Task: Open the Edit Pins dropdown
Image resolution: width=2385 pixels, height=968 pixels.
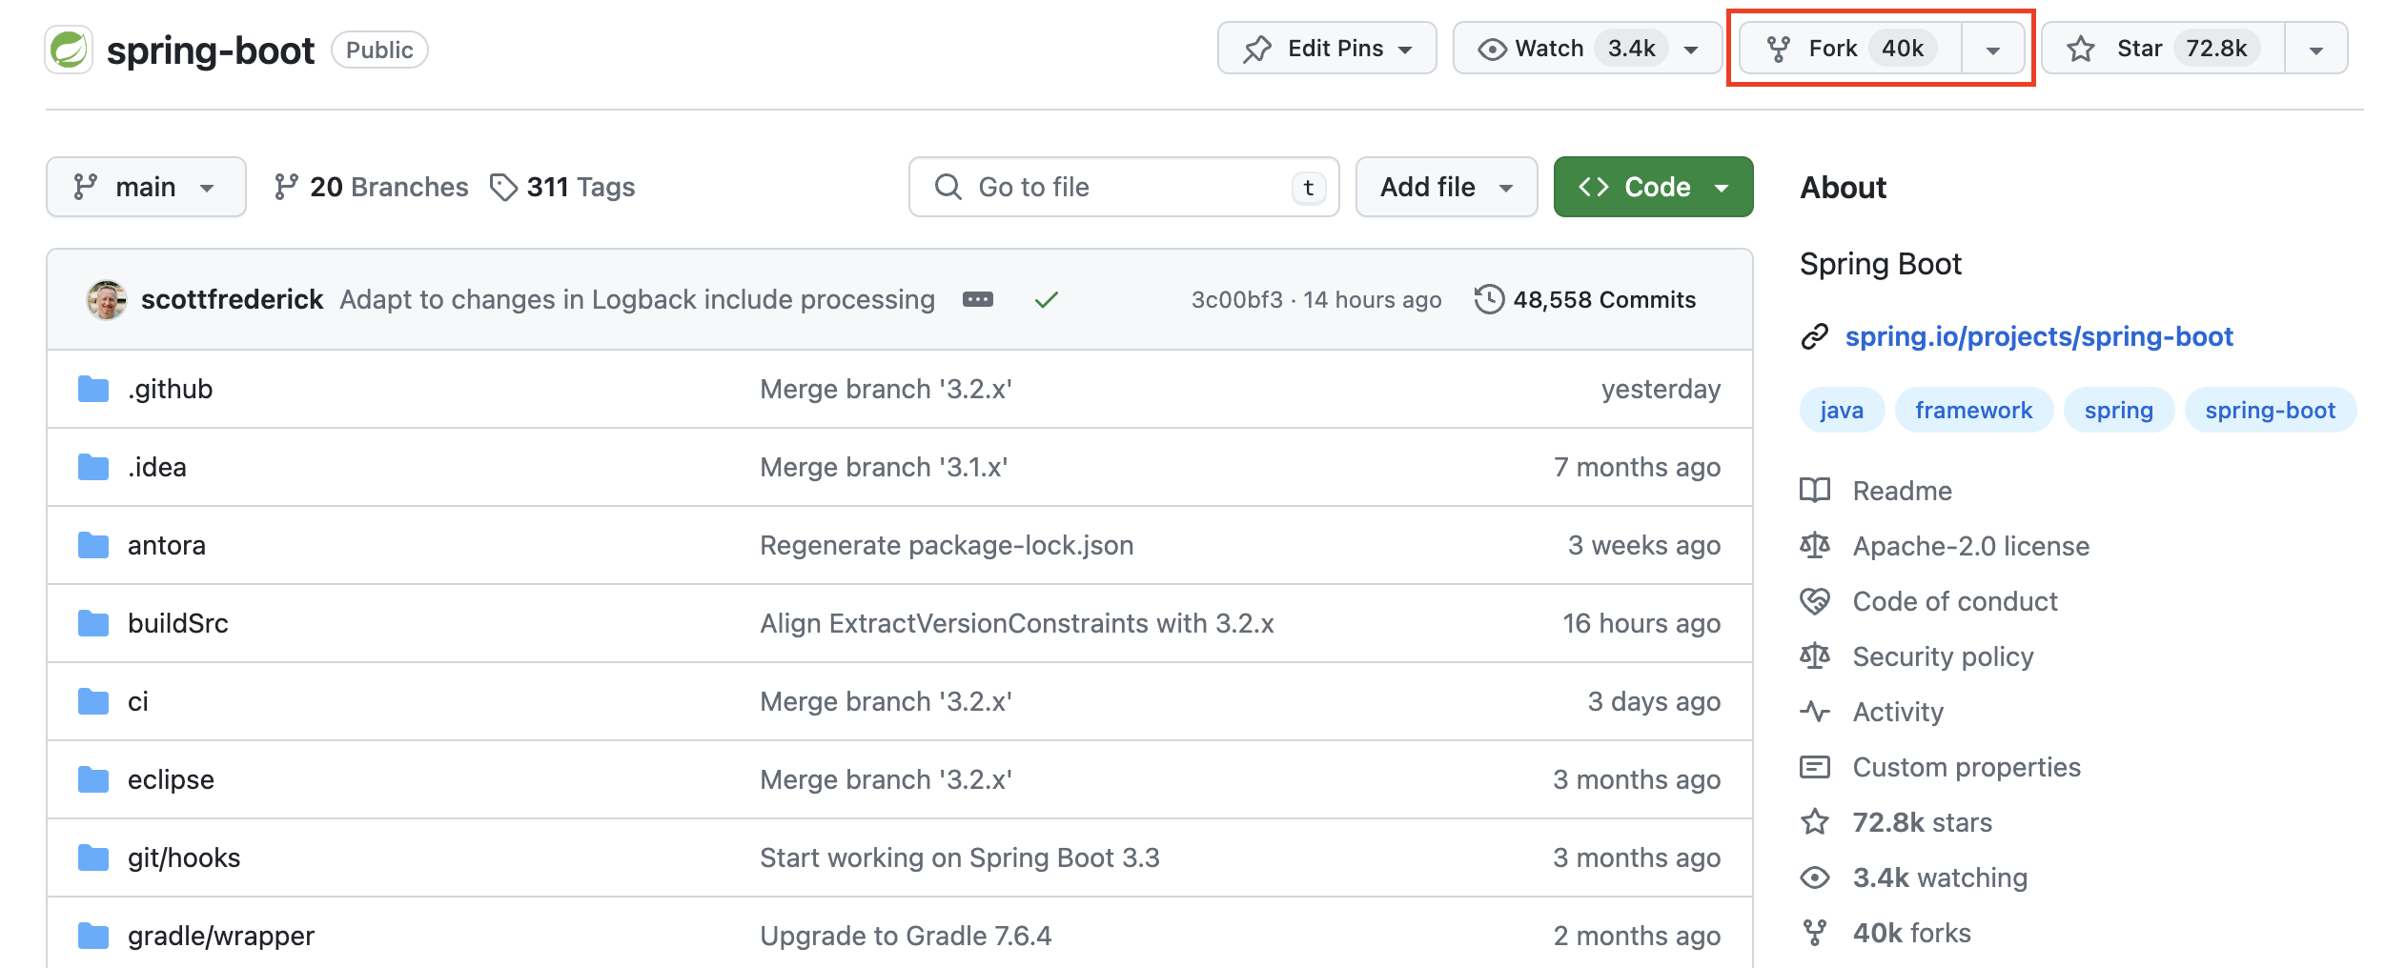Action: pos(1327,49)
